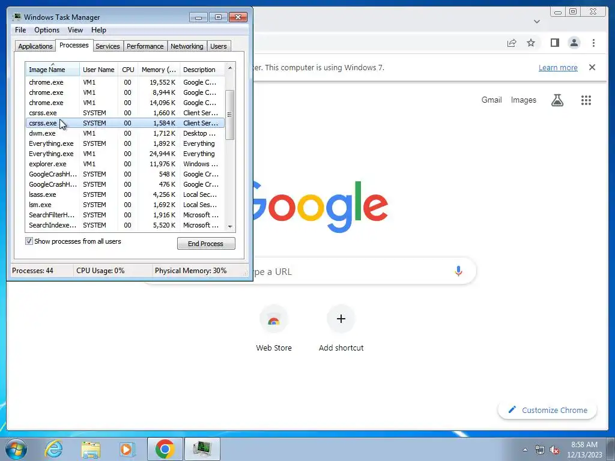This screenshot has width=615, height=461.
Task: Click process list scroll up arrow
Action: (230, 68)
